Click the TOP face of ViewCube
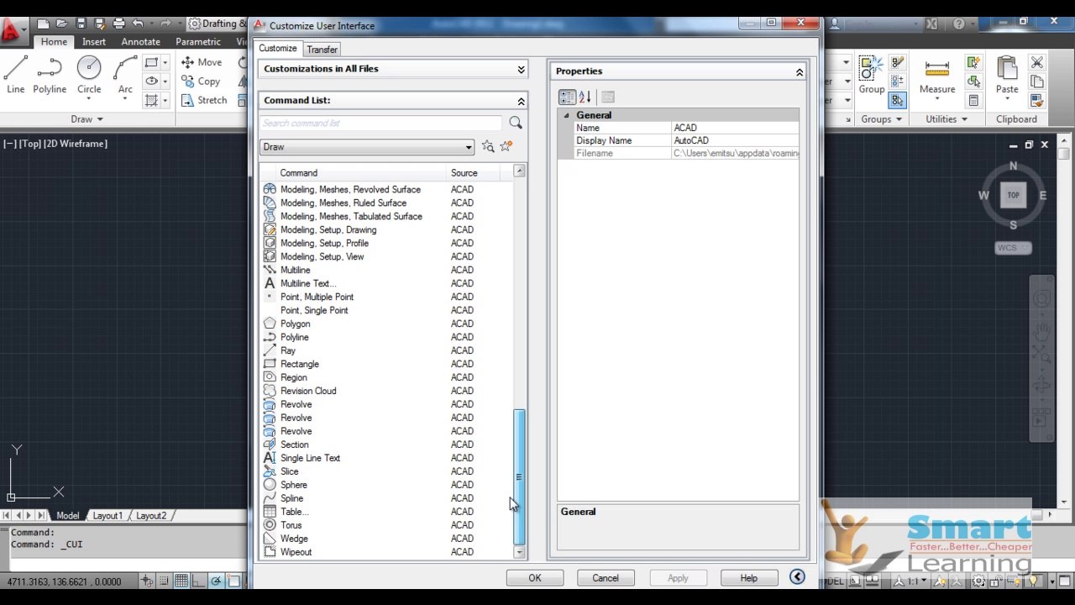This screenshot has height=605, width=1075. 1013,195
